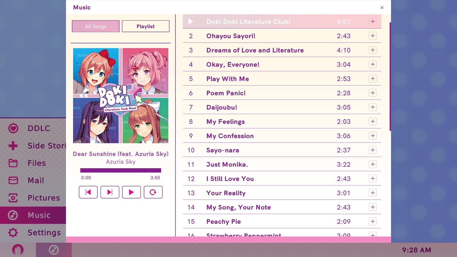Open the Files section
The height and width of the screenshot is (257, 457).
(36, 163)
